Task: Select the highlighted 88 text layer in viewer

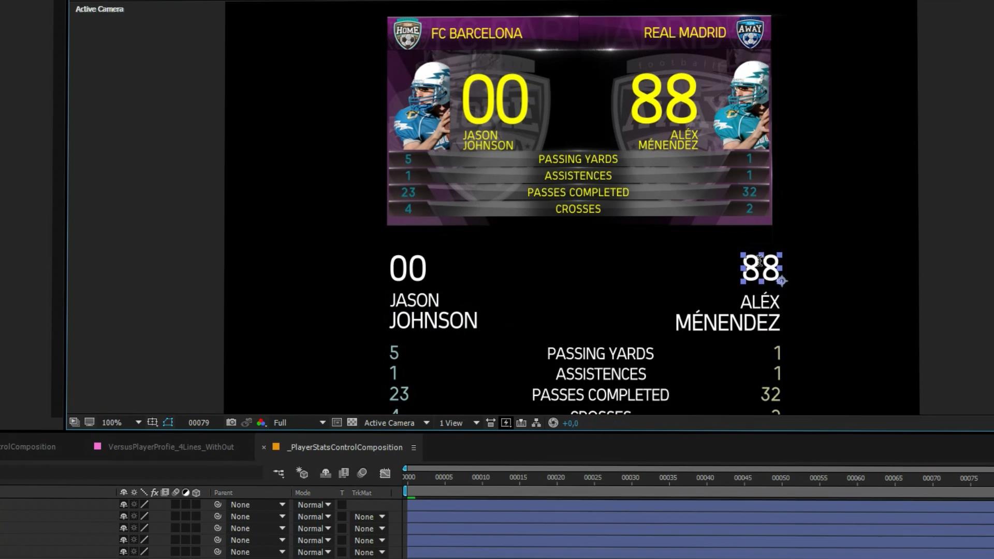Action: tap(761, 268)
